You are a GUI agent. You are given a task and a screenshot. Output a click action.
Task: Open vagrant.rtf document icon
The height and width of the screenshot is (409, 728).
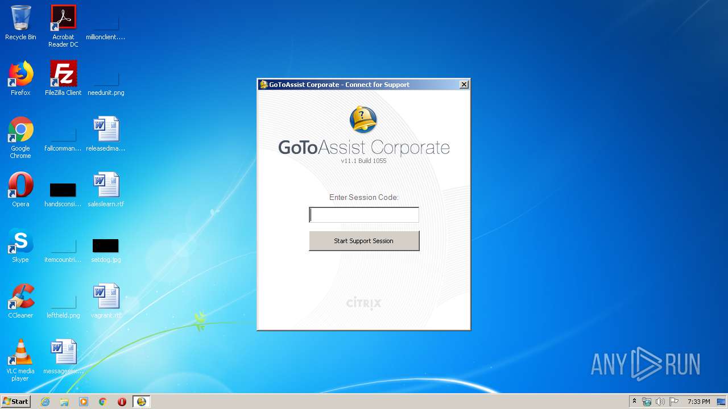coord(106,301)
